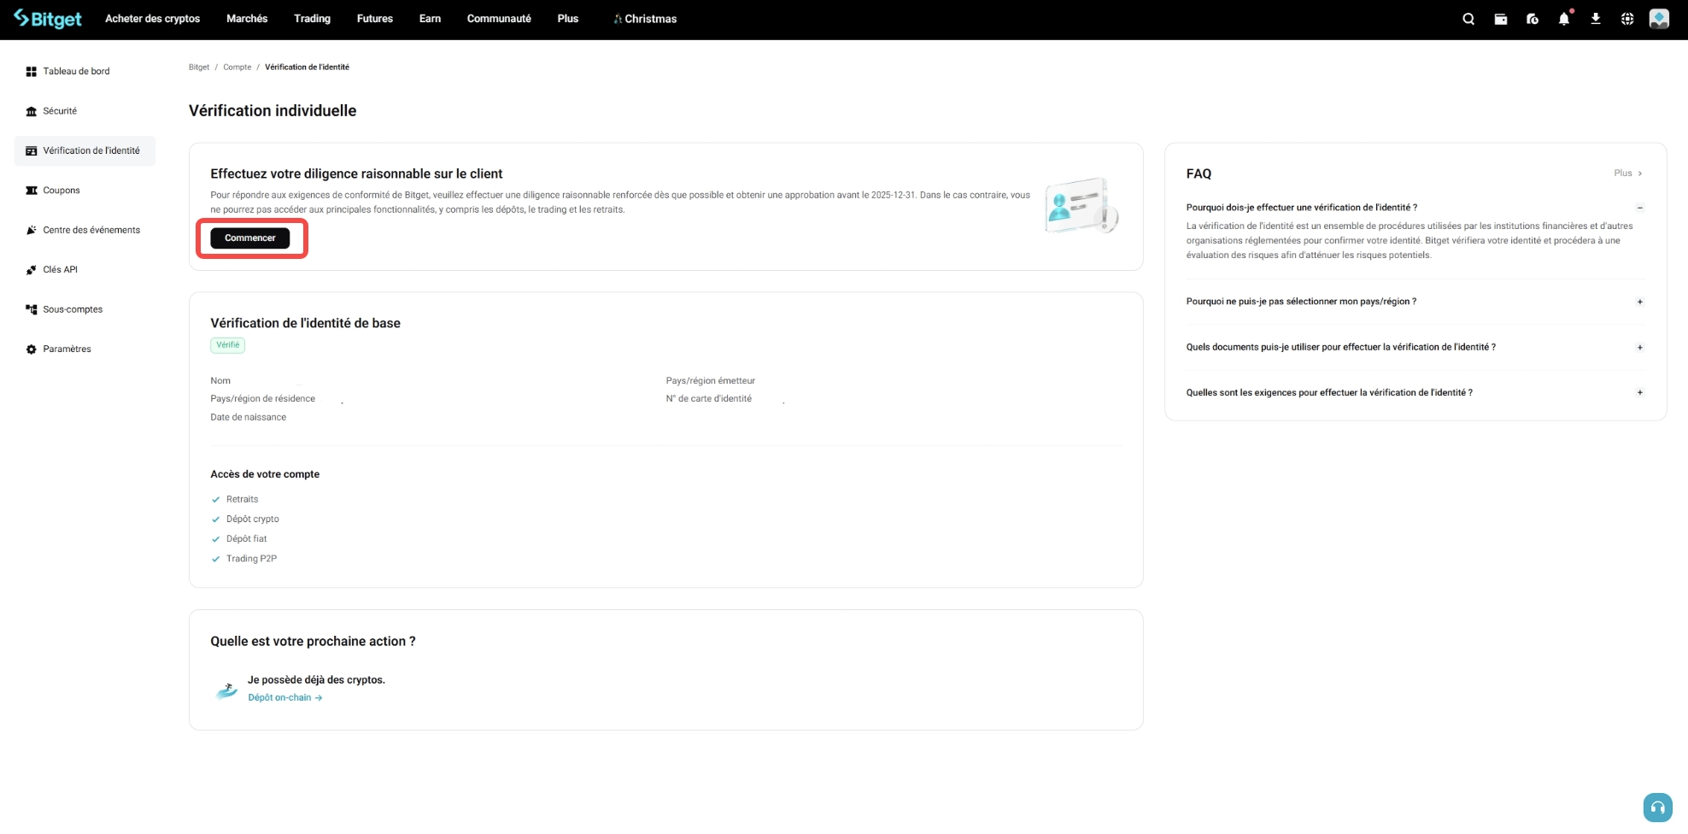Click the app download icon
This screenshot has width=1688, height=834.
pyautogui.click(x=1595, y=18)
